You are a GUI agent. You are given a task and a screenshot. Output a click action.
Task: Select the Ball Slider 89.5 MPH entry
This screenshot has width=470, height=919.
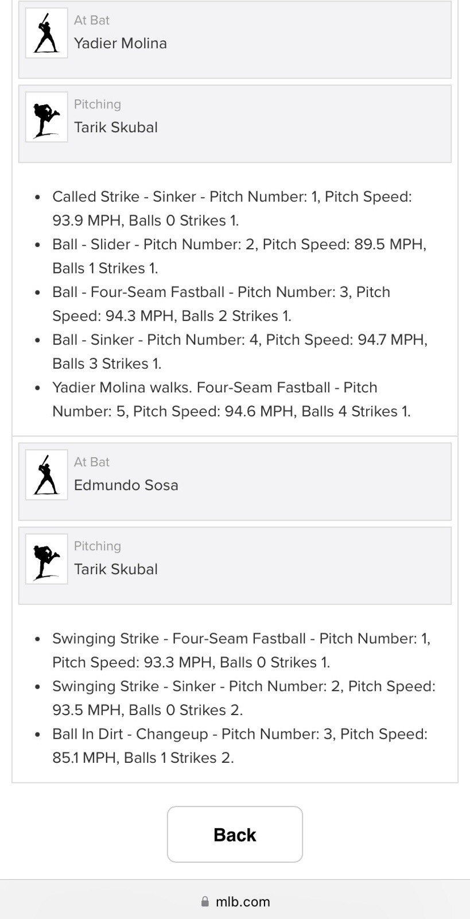pyautogui.click(x=239, y=256)
